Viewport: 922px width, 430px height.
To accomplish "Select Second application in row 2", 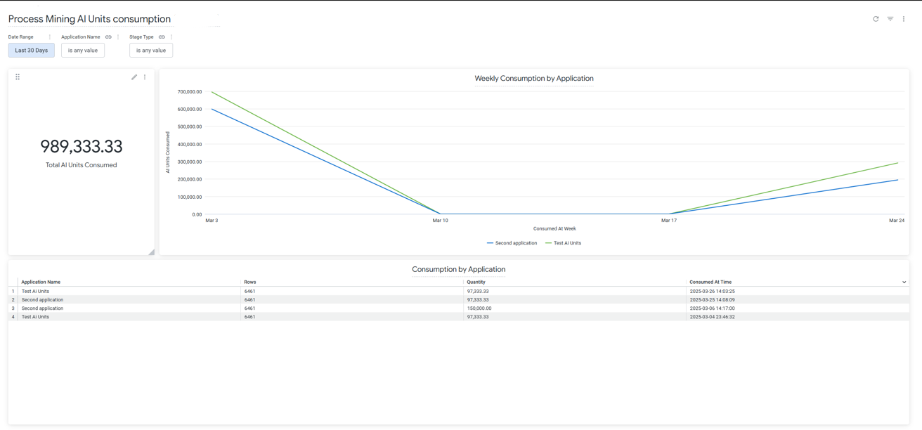I will pyautogui.click(x=42, y=300).
